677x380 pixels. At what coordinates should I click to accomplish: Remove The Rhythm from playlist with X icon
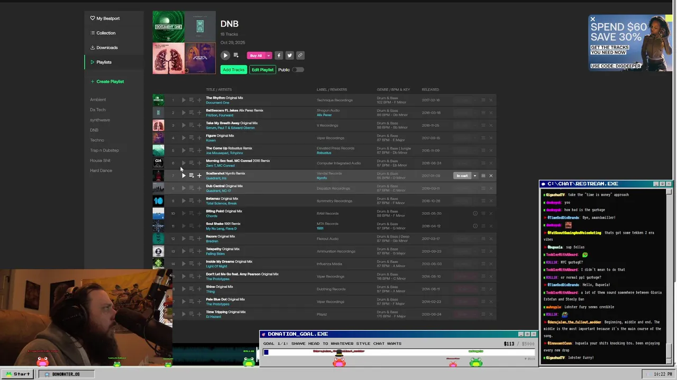click(491, 100)
